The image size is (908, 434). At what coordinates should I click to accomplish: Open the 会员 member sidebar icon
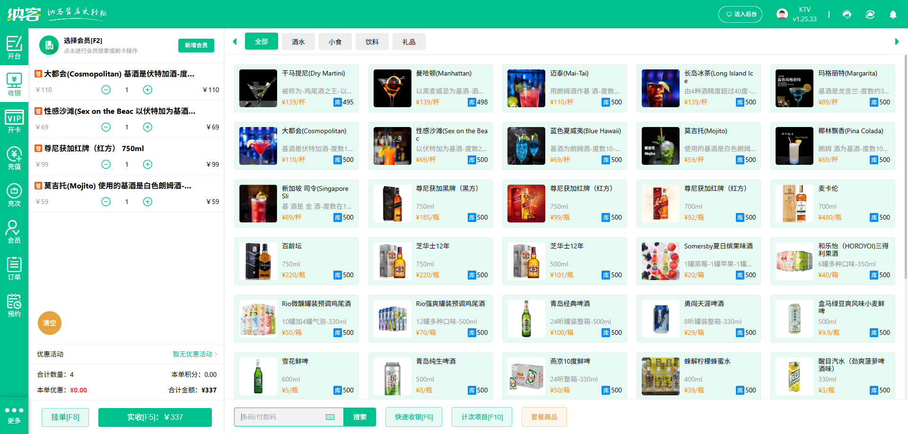point(14,231)
